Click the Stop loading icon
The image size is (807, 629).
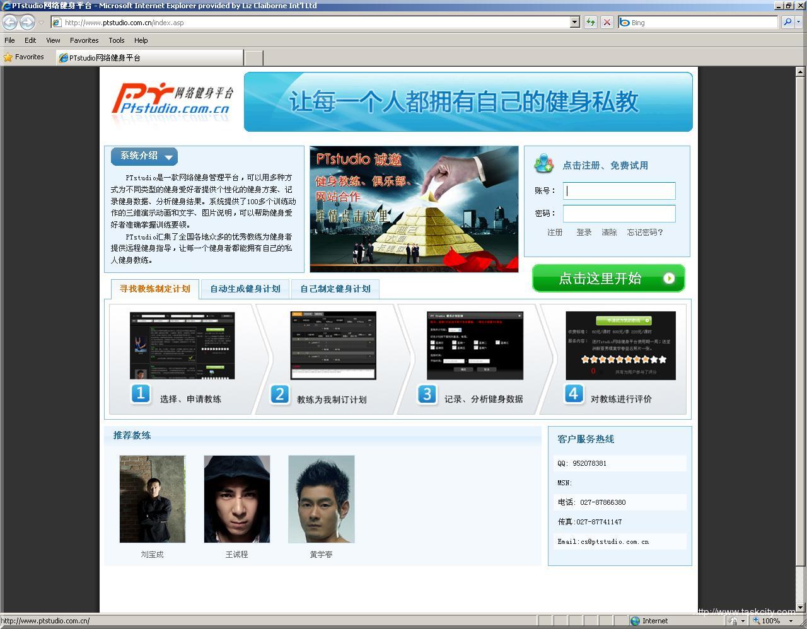click(x=607, y=23)
